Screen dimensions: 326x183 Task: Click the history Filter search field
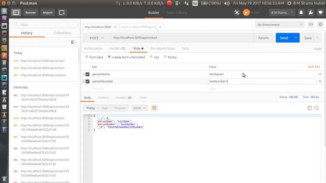(x=45, y=25)
